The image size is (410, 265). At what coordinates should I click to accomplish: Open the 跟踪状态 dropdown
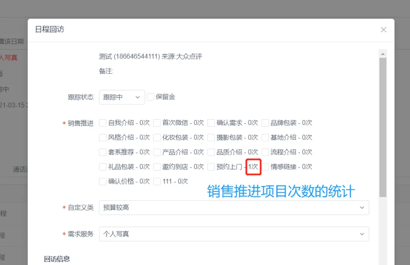coord(122,97)
